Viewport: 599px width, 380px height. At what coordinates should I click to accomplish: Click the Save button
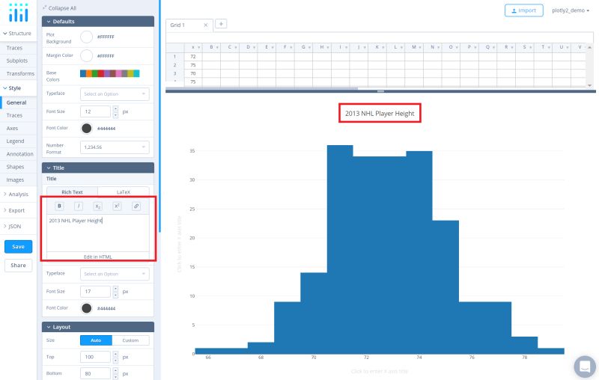click(18, 246)
